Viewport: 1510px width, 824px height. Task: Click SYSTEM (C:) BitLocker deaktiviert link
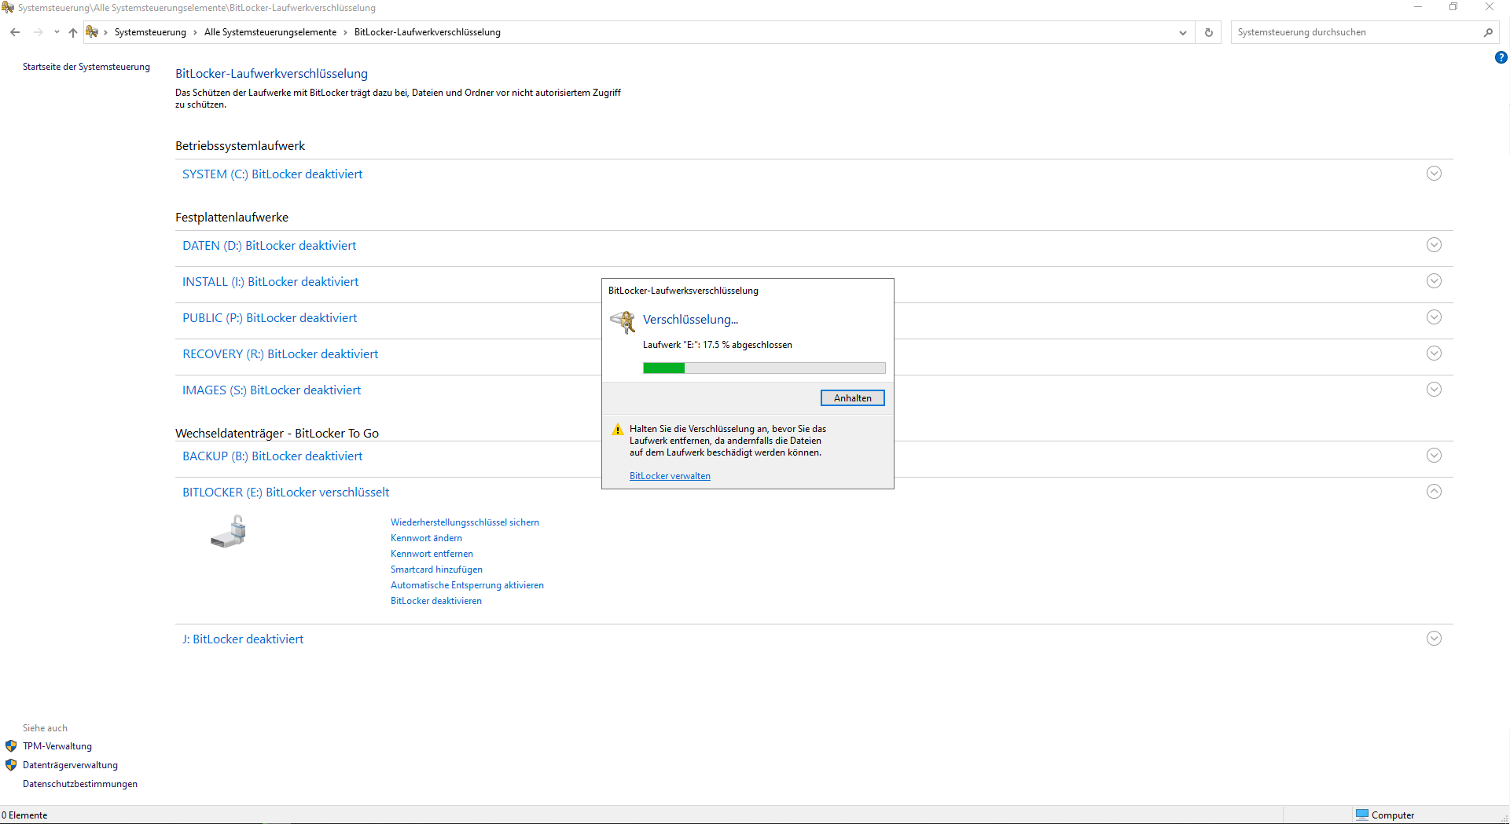click(272, 174)
